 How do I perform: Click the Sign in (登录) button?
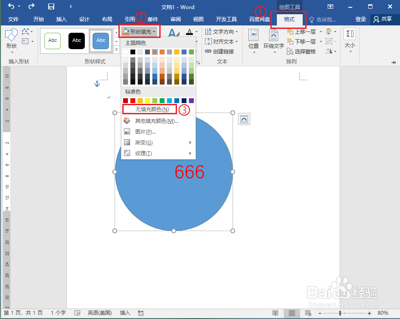tap(361, 19)
